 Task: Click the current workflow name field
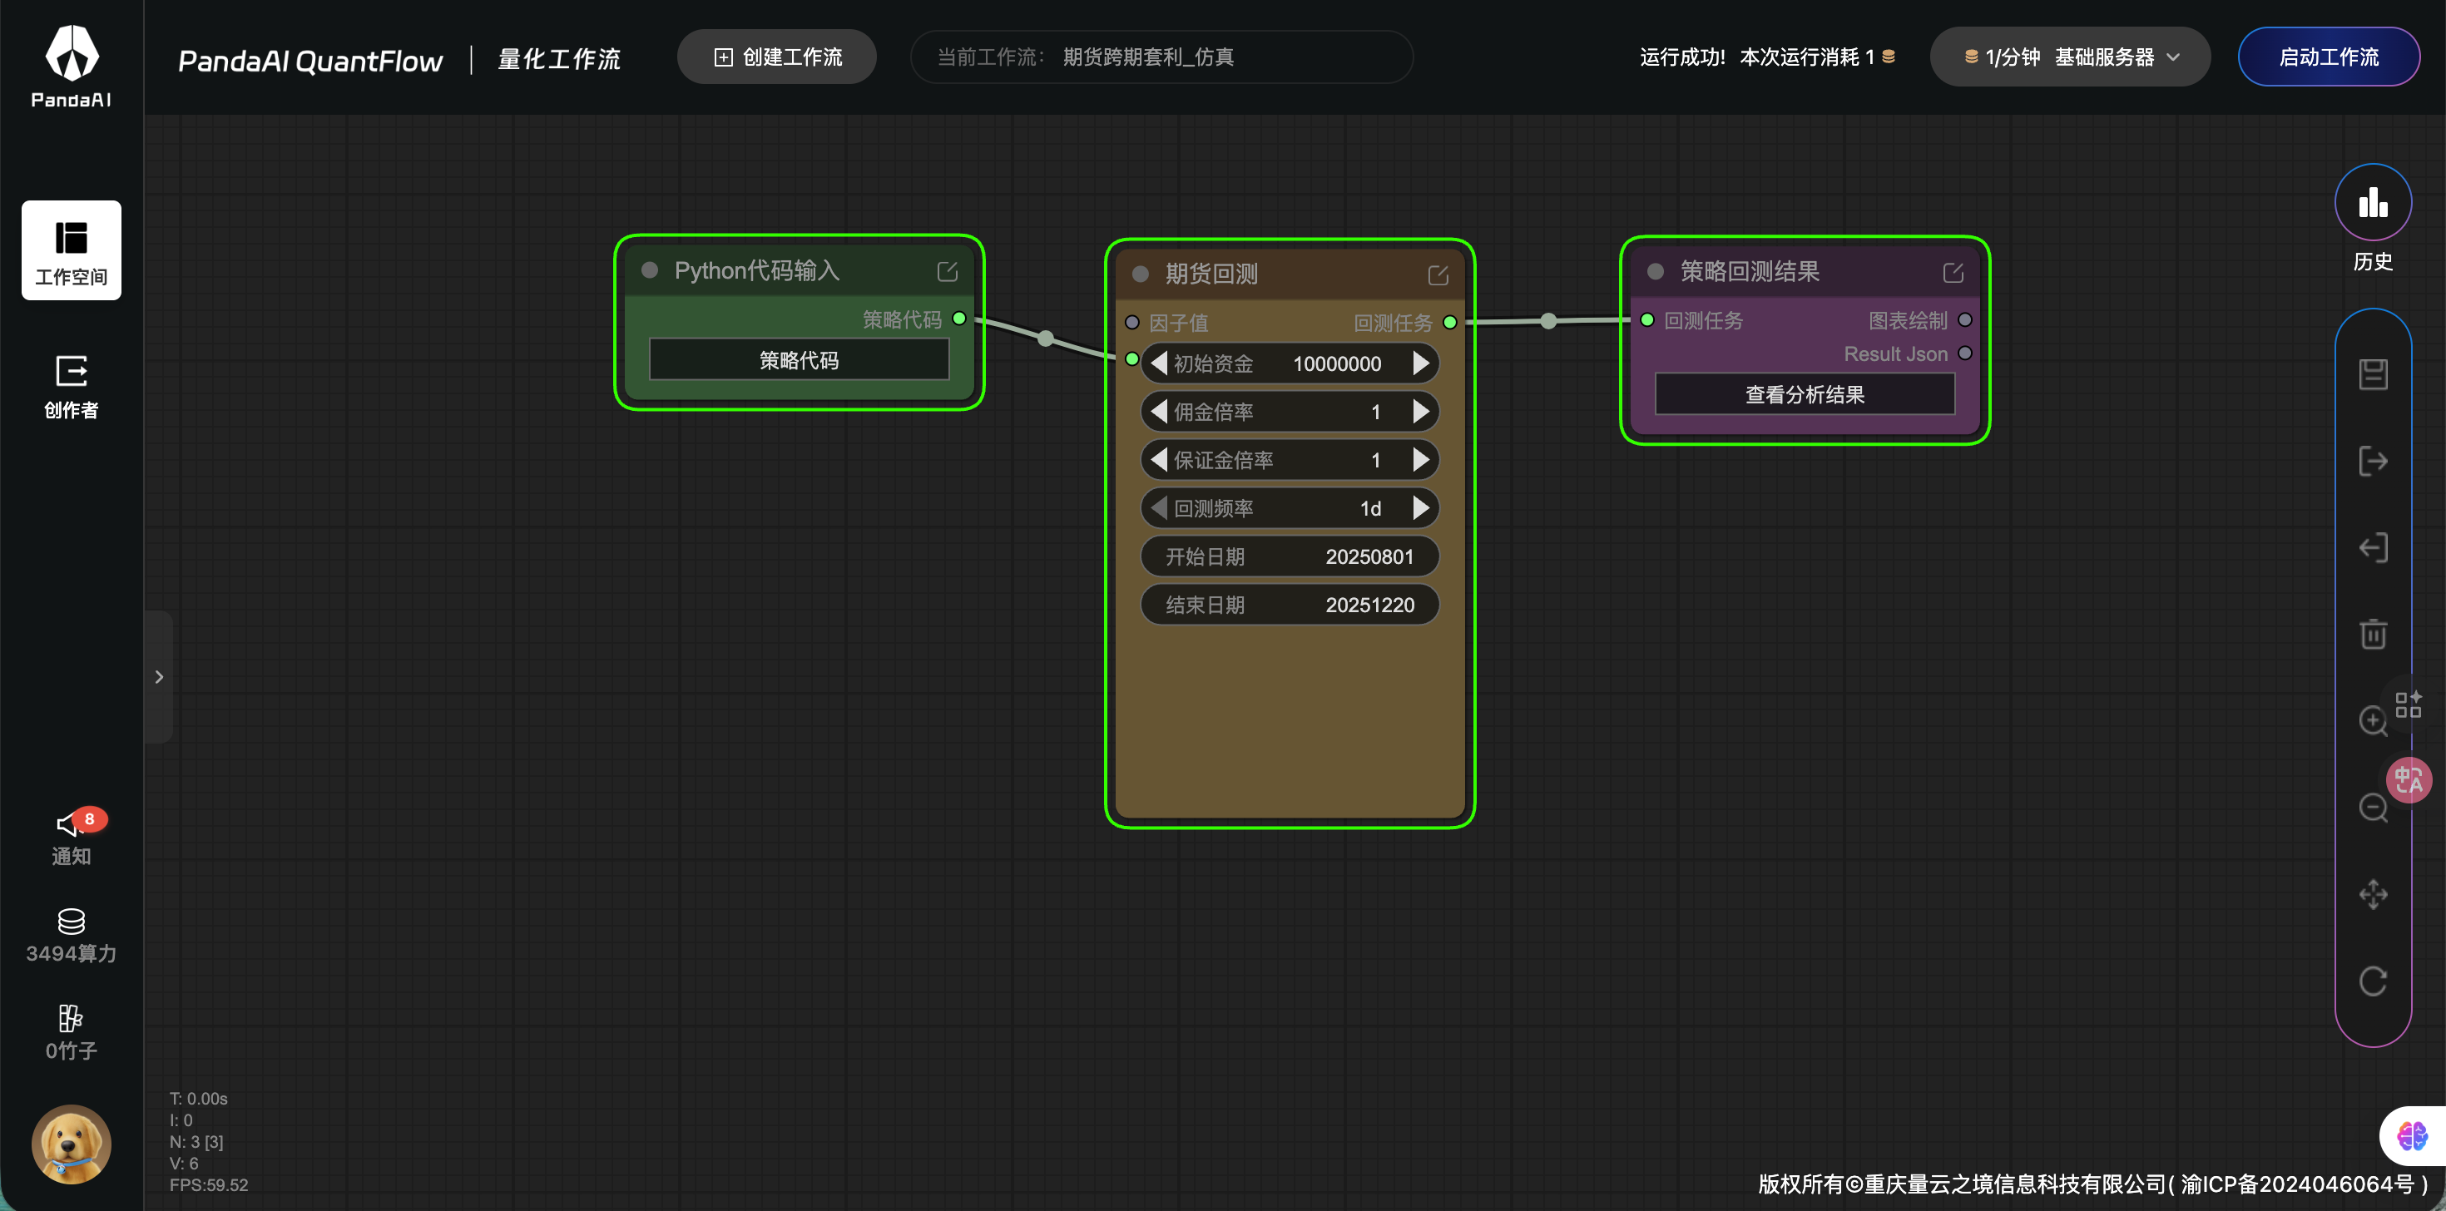coord(1161,57)
